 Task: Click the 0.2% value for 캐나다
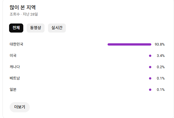(x=161, y=67)
